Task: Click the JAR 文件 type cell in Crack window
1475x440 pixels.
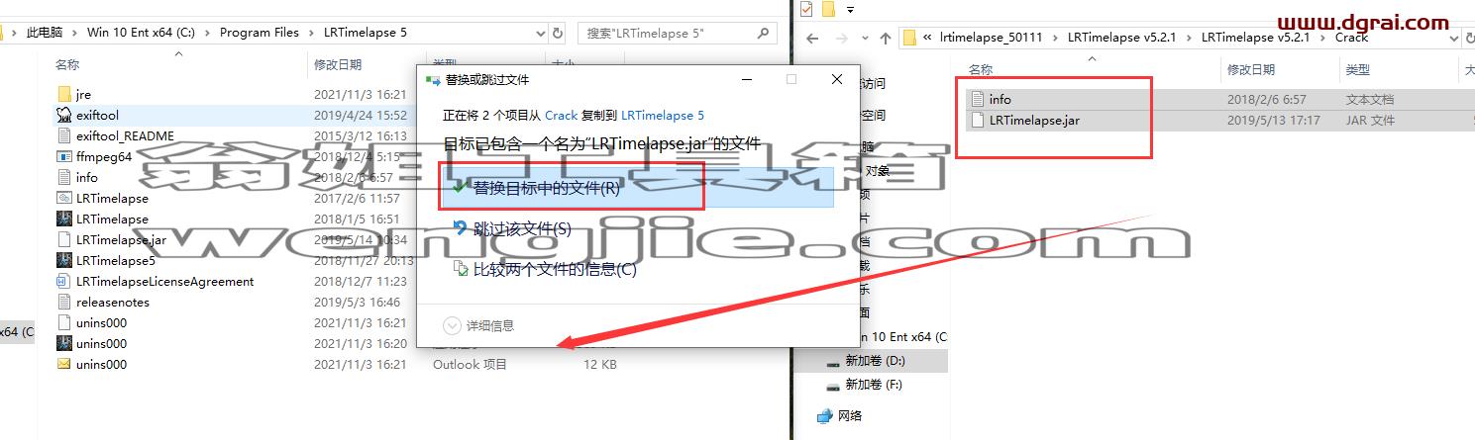Action: (1369, 121)
